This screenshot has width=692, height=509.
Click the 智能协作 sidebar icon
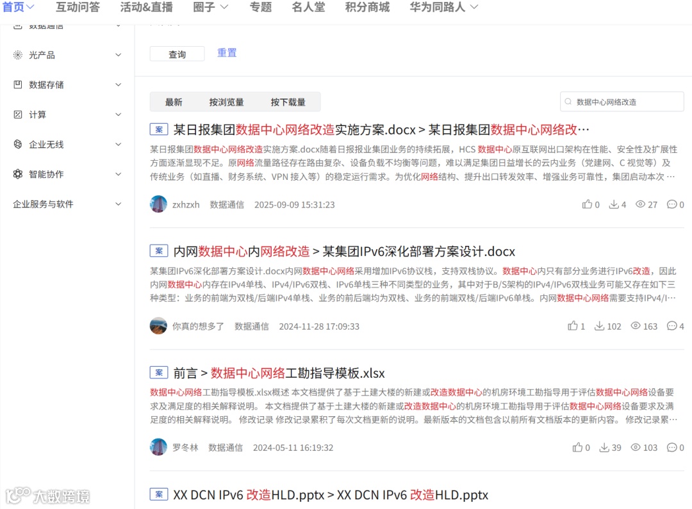coord(18,174)
